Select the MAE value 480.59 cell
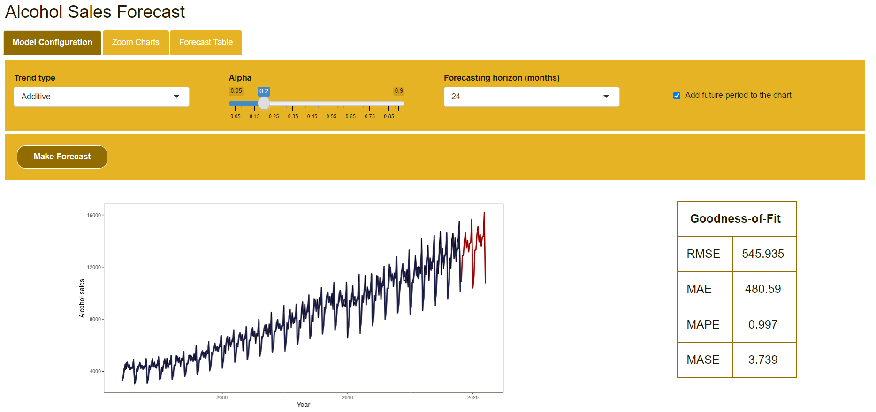This screenshot has width=876, height=412. click(x=762, y=289)
